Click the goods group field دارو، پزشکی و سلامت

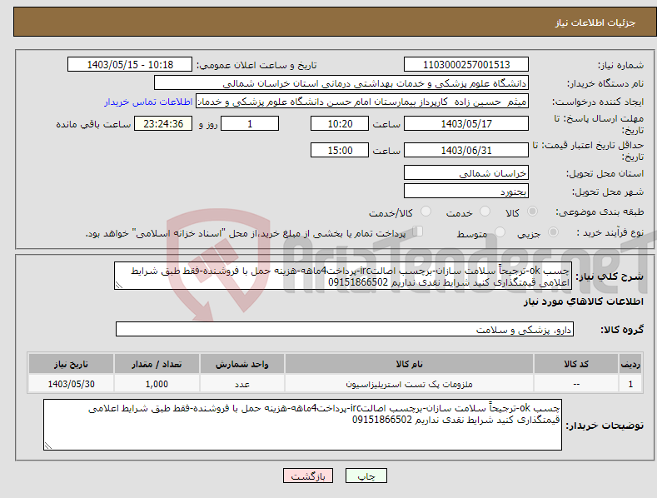coord(345,330)
